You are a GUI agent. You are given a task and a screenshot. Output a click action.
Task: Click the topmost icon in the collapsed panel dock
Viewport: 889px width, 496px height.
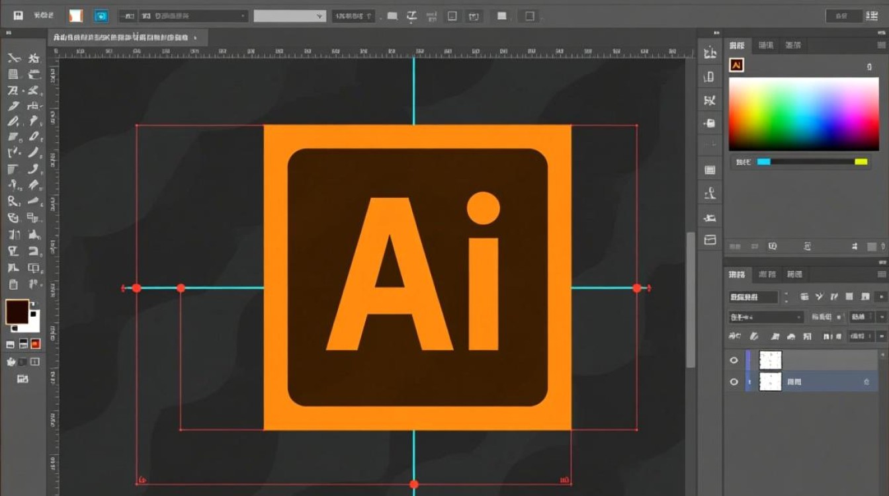coord(710,54)
